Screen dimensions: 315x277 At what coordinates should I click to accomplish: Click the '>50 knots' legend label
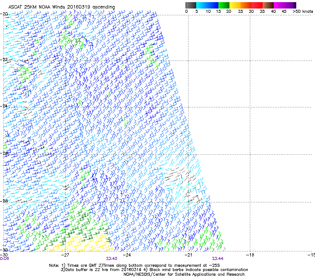click(x=303, y=12)
